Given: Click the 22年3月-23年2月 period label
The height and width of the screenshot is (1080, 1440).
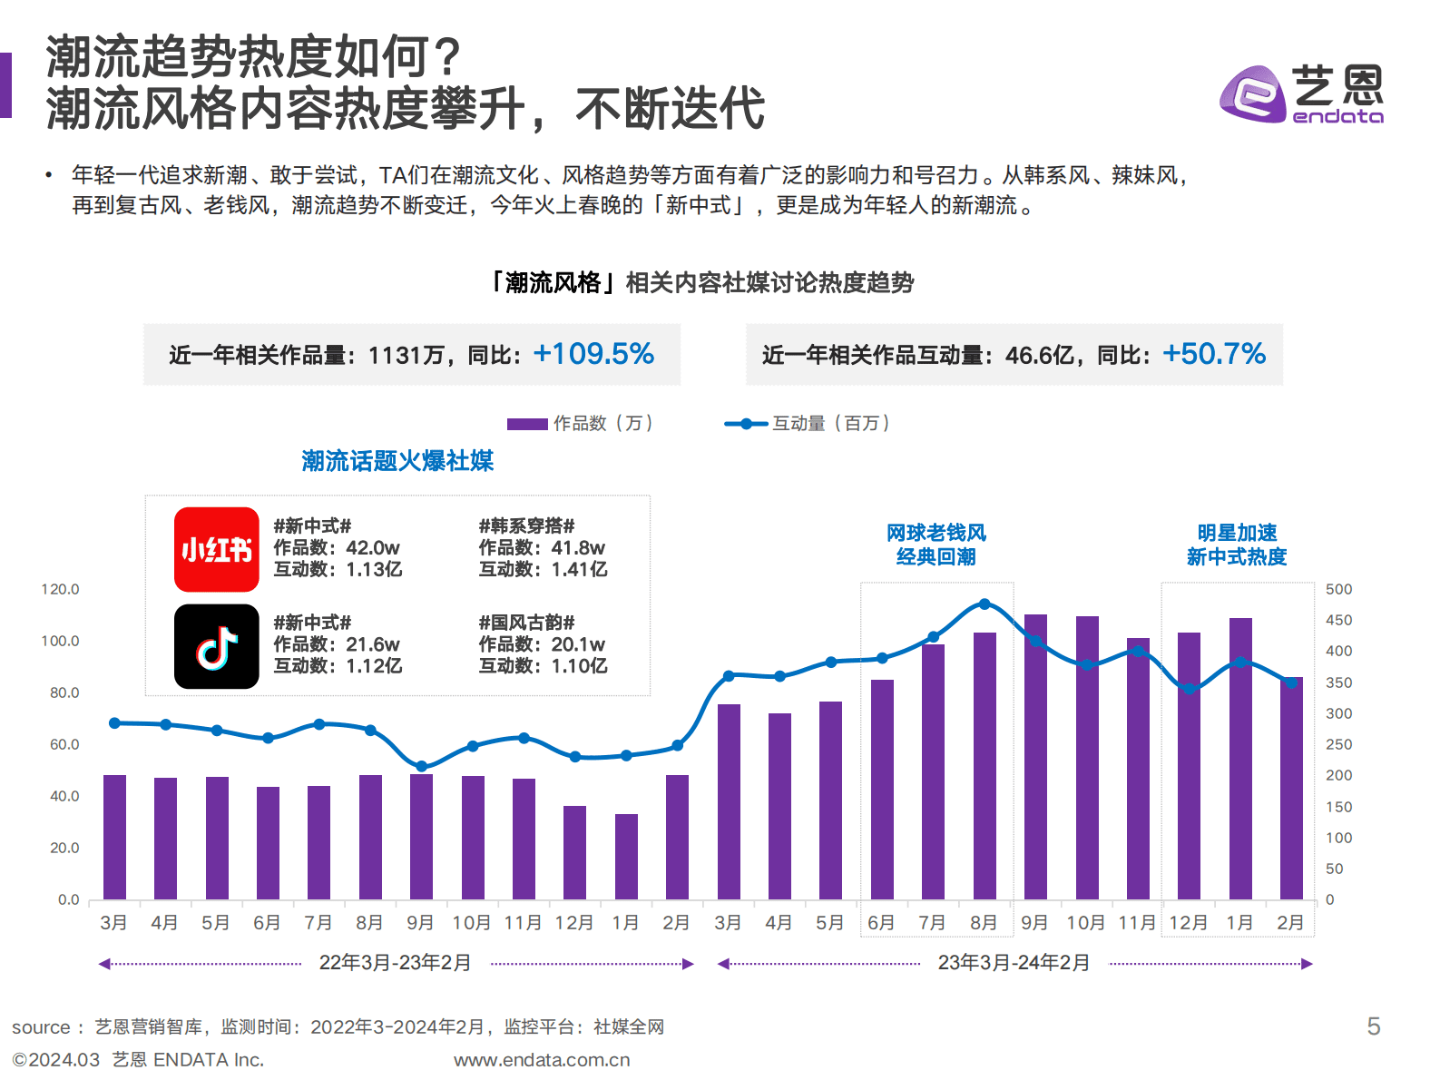Looking at the screenshot, I should pos(396,963).
